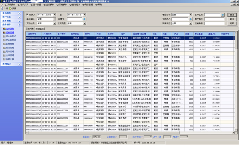Click the 车牌号 input field
The image size is (239, 145).
[x=75, y=19]
